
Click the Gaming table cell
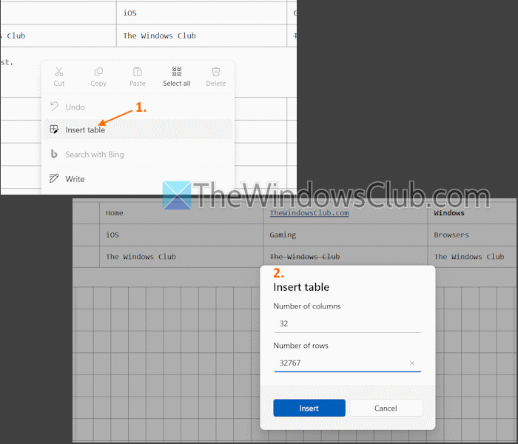coord(346,235)
